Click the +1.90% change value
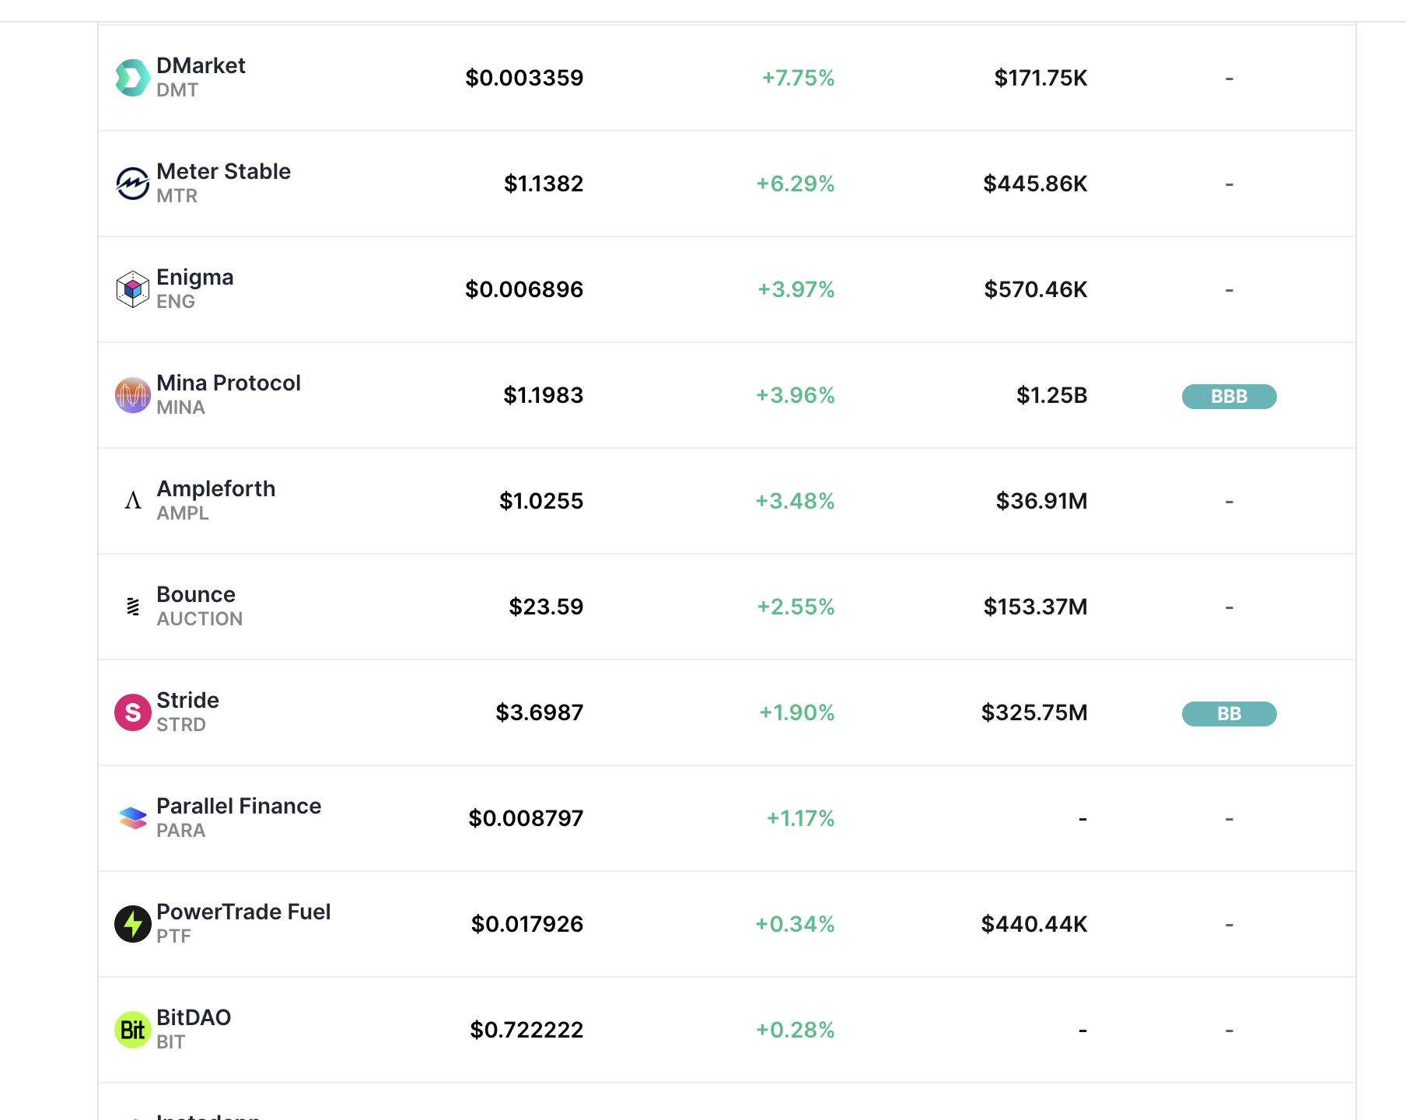The height and width of the screenshot is (1120, 1406). 797,712
